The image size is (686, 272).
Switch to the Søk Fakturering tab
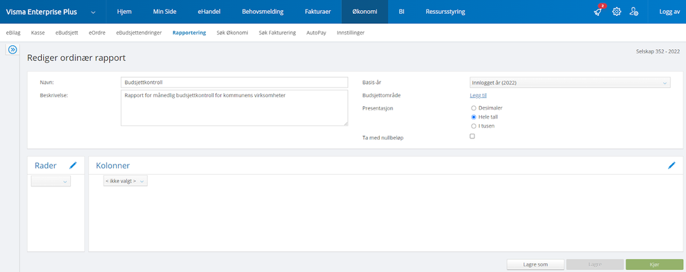[x=277, y=33]
